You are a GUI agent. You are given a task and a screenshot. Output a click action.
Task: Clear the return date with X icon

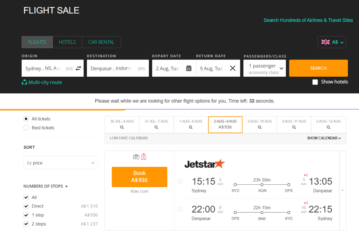coord(232,68)
